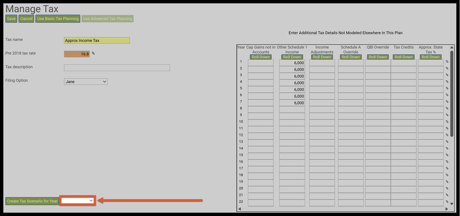Open the tax scenario year dropdown
The height and width of the screenshot is (216, 460).
(x=78, y=201)
